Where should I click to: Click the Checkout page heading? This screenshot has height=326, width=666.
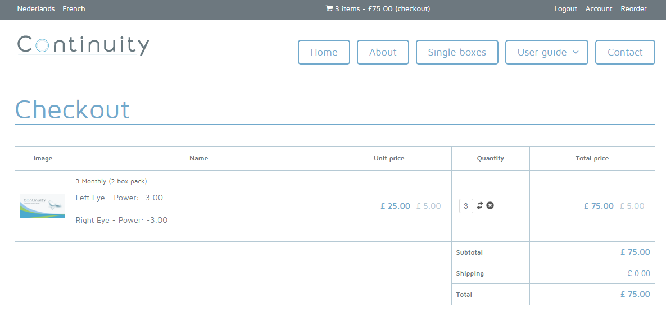(x=73, y=109)
